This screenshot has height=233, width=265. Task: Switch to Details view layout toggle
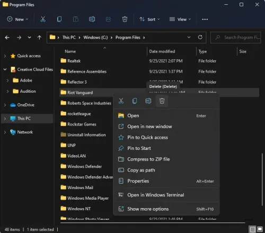(252, 229)
